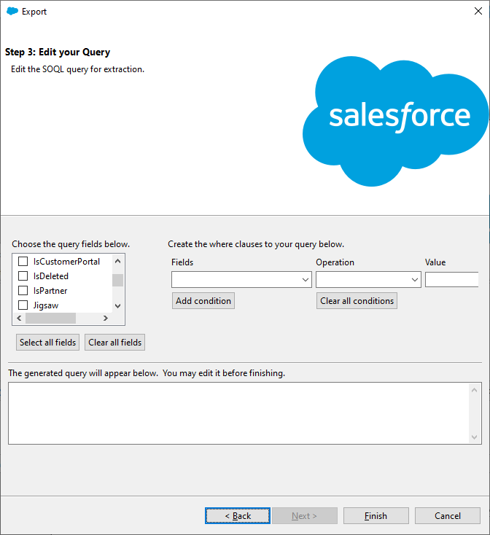
Task: Click the Jigsaw field label
Action: [46, 305]
